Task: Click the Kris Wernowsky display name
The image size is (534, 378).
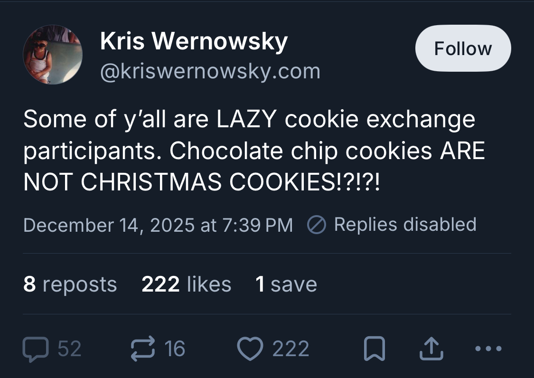Action: click(x=194, y=42)
